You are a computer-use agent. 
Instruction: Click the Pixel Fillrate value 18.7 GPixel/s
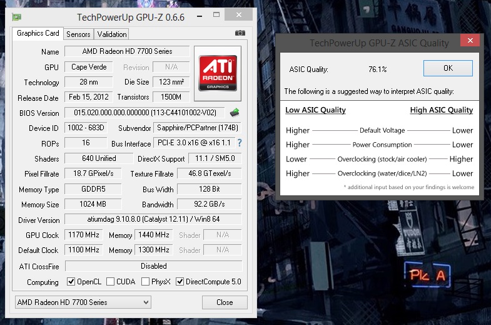coord(93,173)
